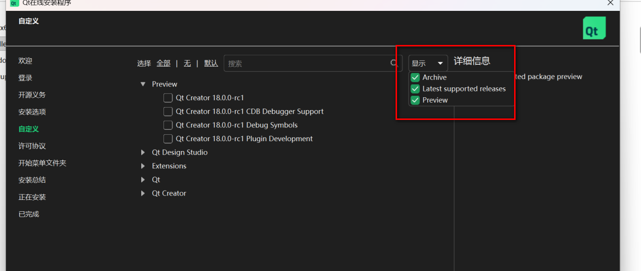The height and width of the screenshot is (271, 641).
Task: Check Qt Creator 18.0.0-rc1 Debug Symbols
Action: (x=168, y=125)
